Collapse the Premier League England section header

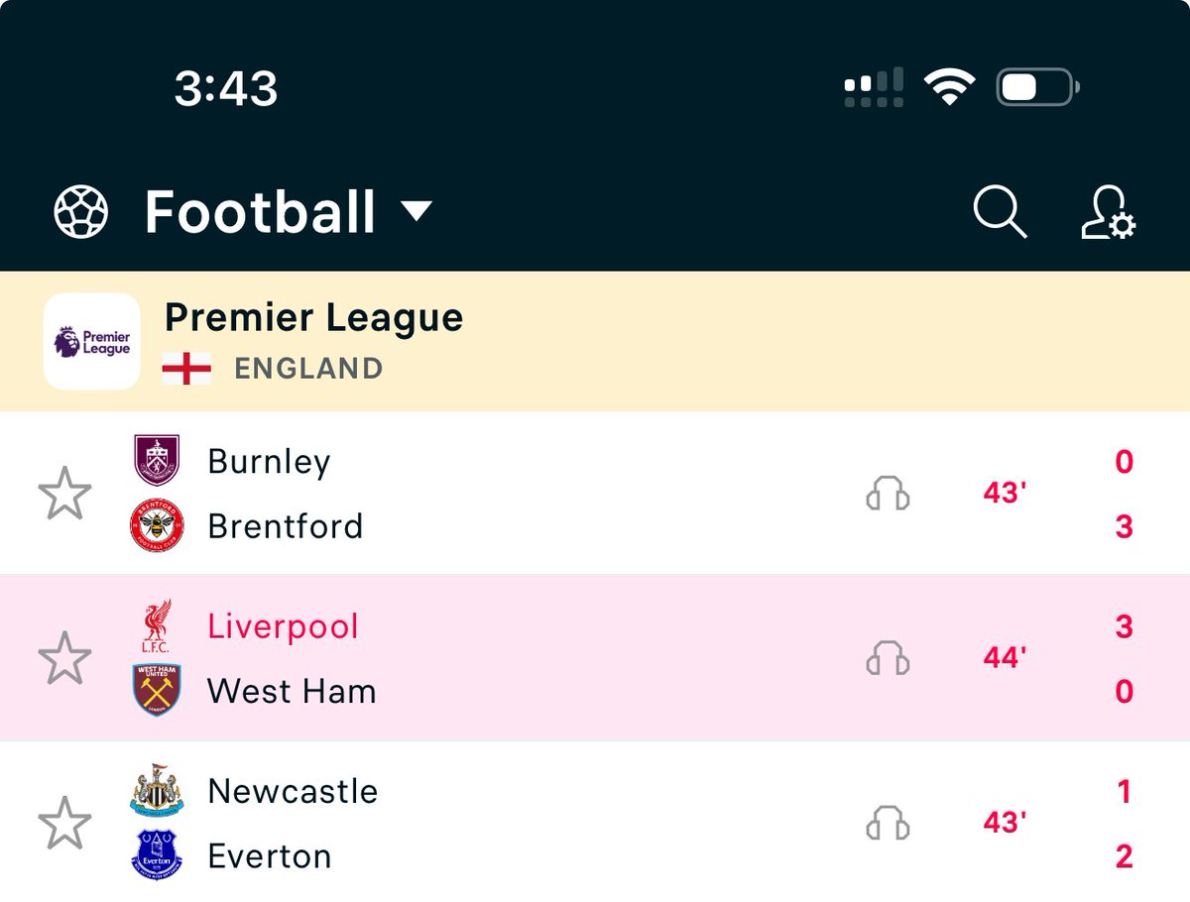point(595,342)
